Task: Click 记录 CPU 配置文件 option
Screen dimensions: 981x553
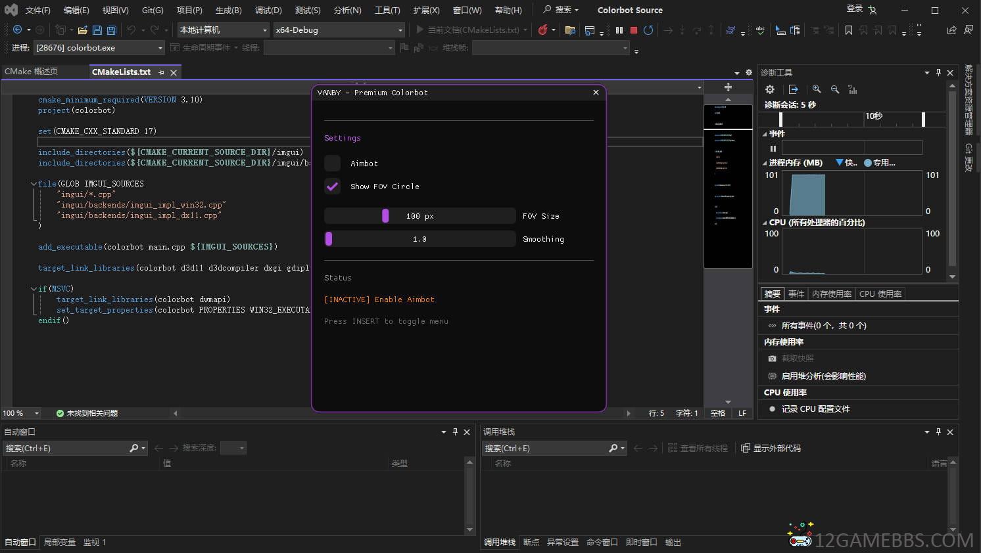Action: pos(815,409)
